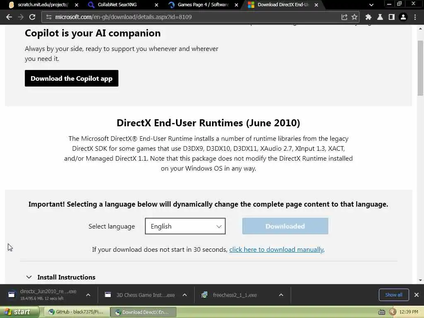Click the Copilot is your AI companion heading

tap(93, 33)
